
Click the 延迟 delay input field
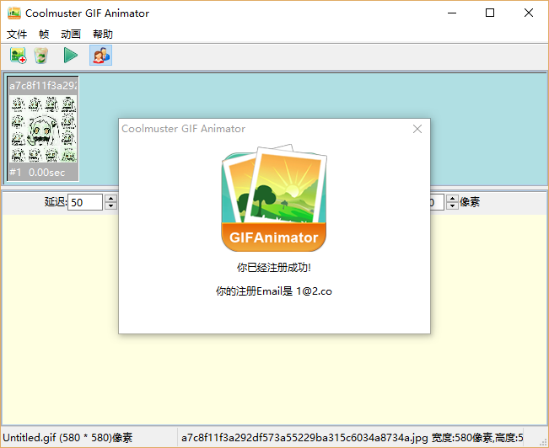(85, 202)
